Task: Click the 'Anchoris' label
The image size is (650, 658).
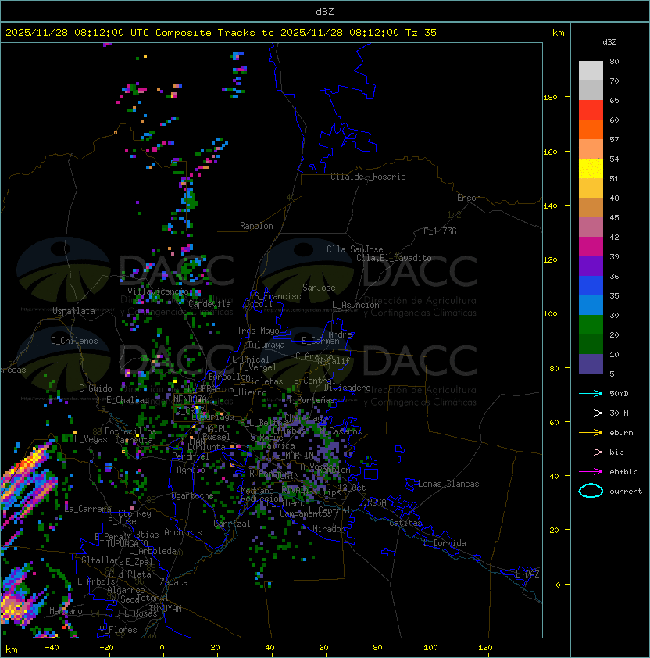Action: 183,532
